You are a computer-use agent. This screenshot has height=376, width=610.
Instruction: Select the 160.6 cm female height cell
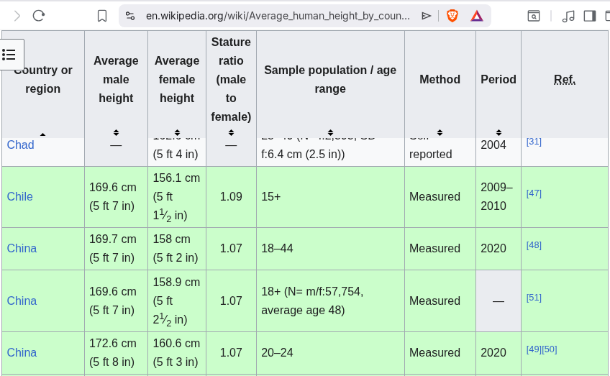pyautogui.click(x=177, y=353)
